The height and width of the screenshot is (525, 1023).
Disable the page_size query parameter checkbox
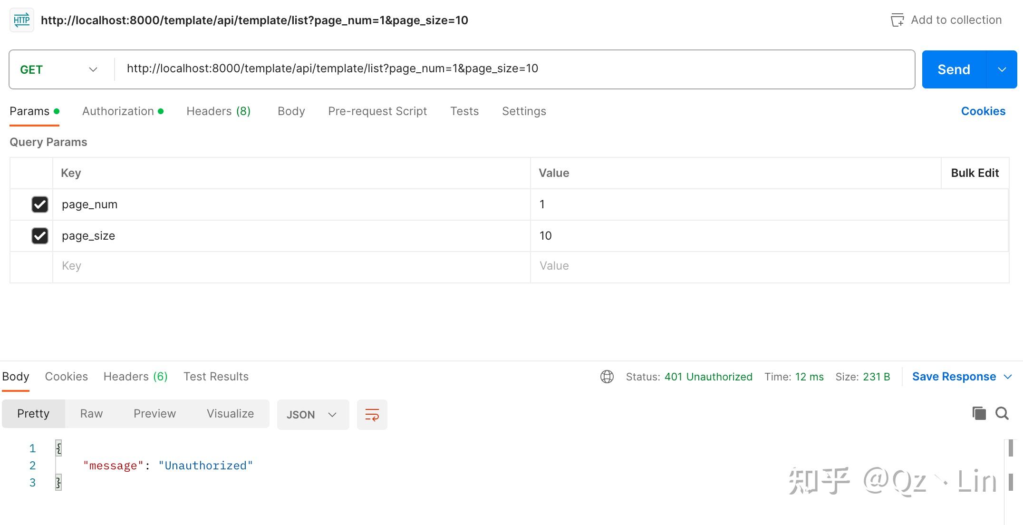pyautogui.click(x=39, y=236)
